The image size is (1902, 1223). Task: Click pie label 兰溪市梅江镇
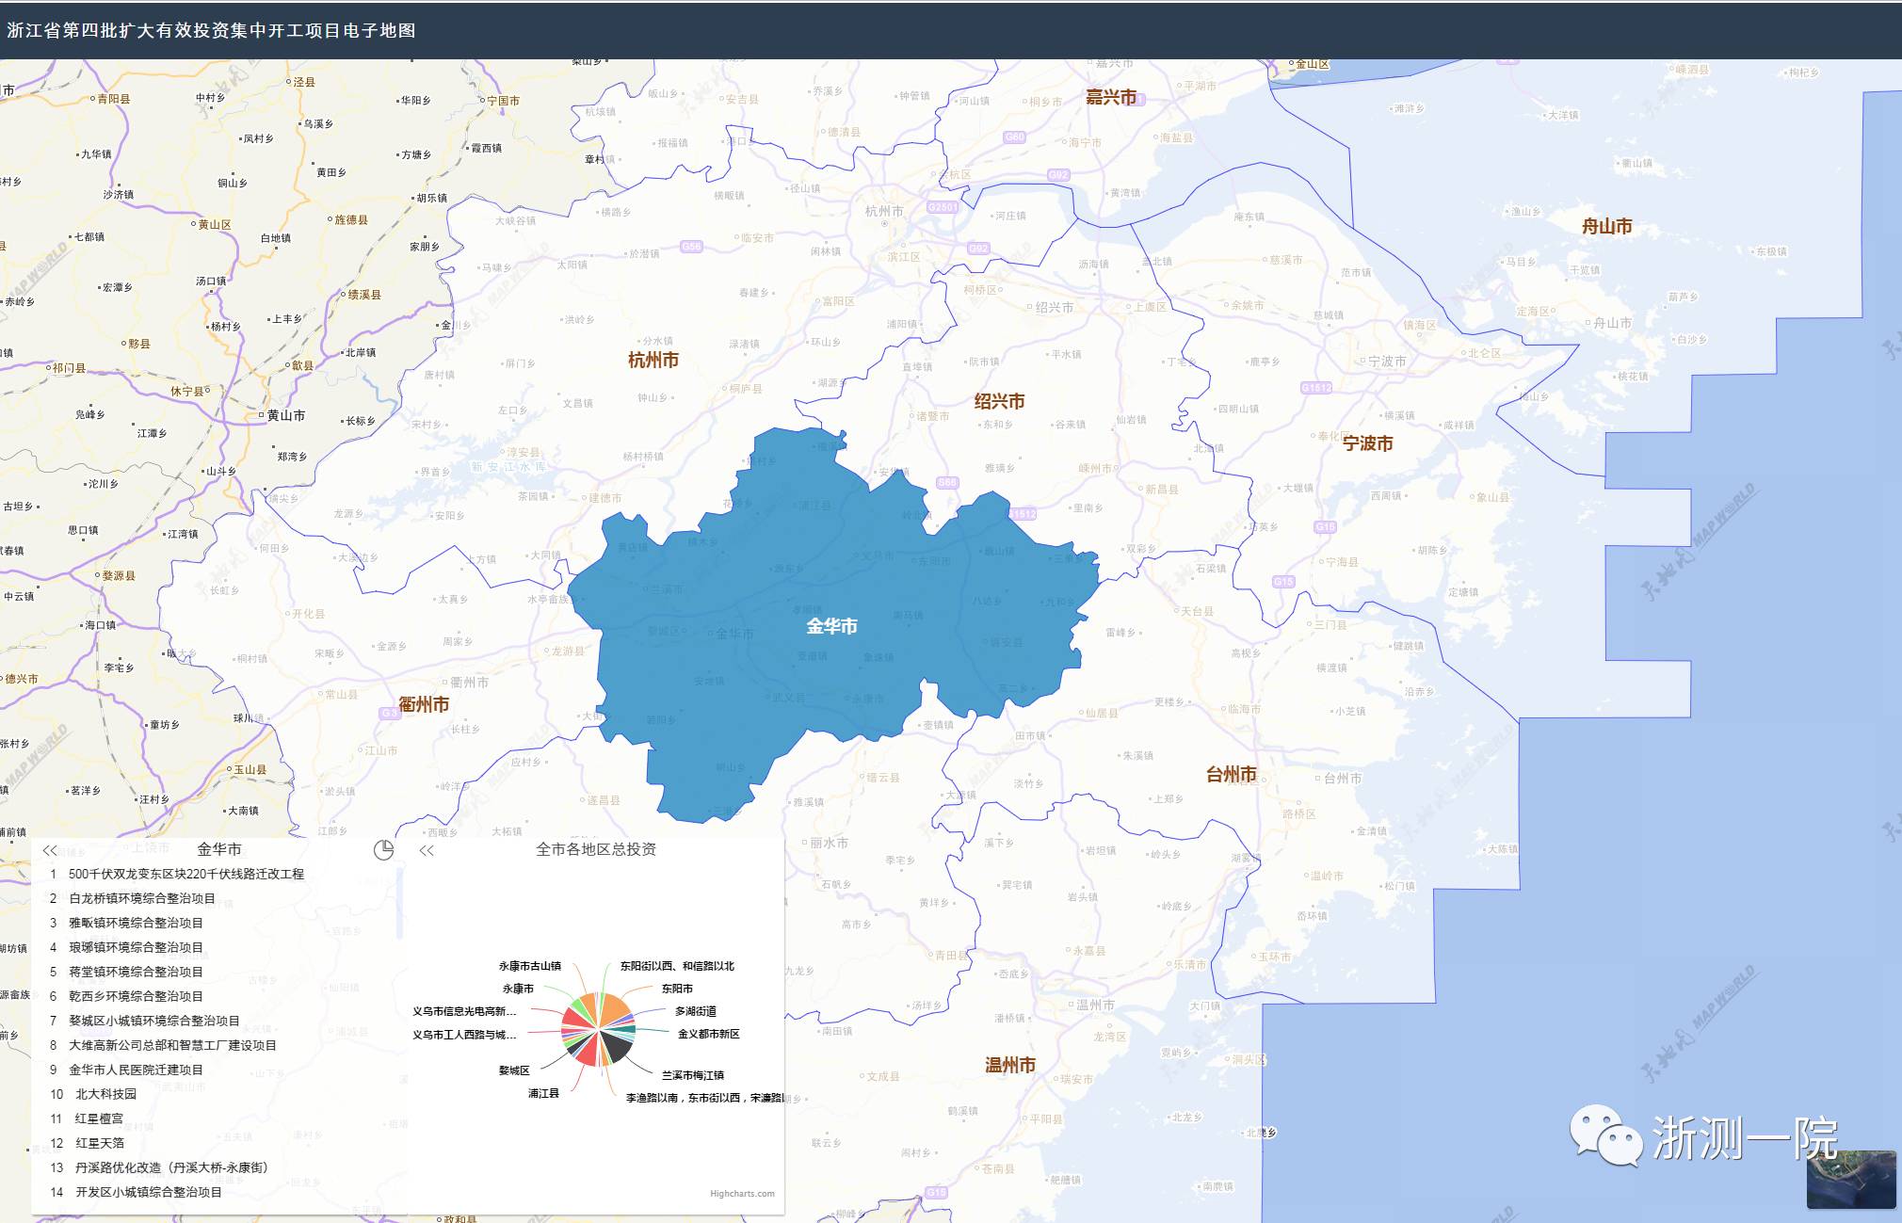coord(693,1075)
